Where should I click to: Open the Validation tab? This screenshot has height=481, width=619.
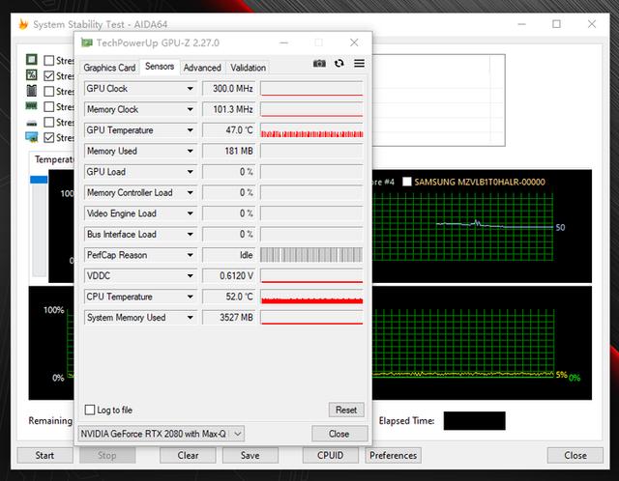[x=248, y=68]
